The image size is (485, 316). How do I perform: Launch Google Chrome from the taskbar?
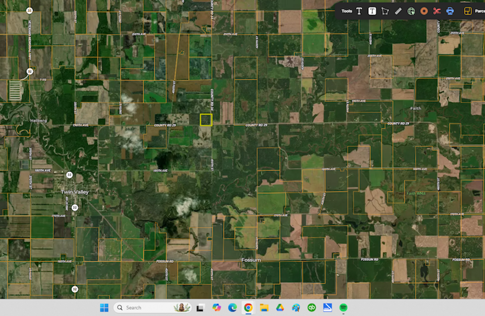pos(248,307)
